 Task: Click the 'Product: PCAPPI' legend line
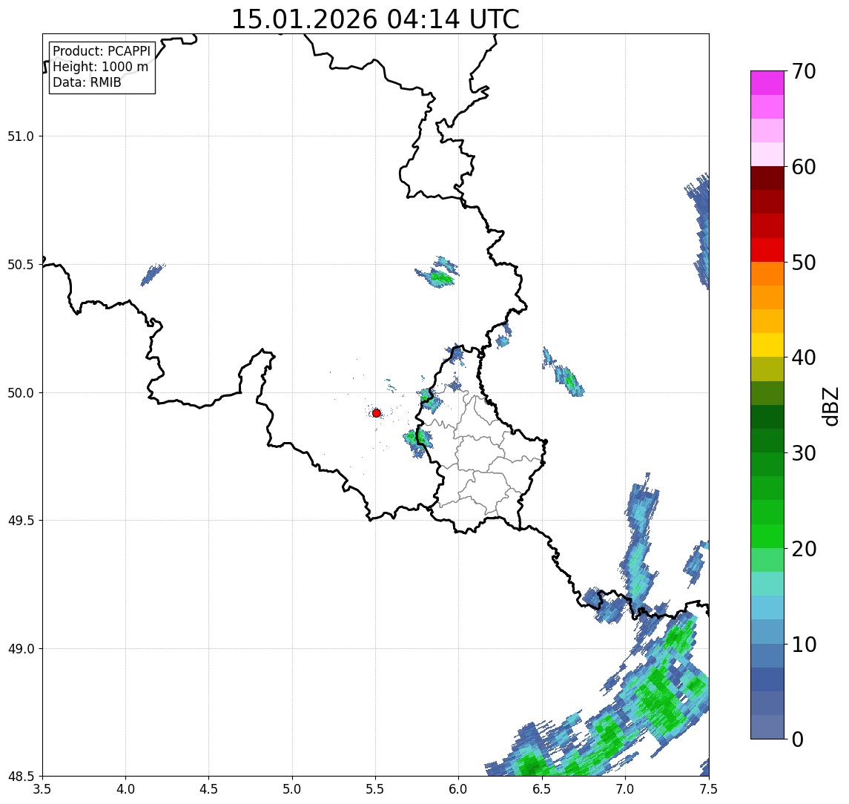tap(102, 51)
